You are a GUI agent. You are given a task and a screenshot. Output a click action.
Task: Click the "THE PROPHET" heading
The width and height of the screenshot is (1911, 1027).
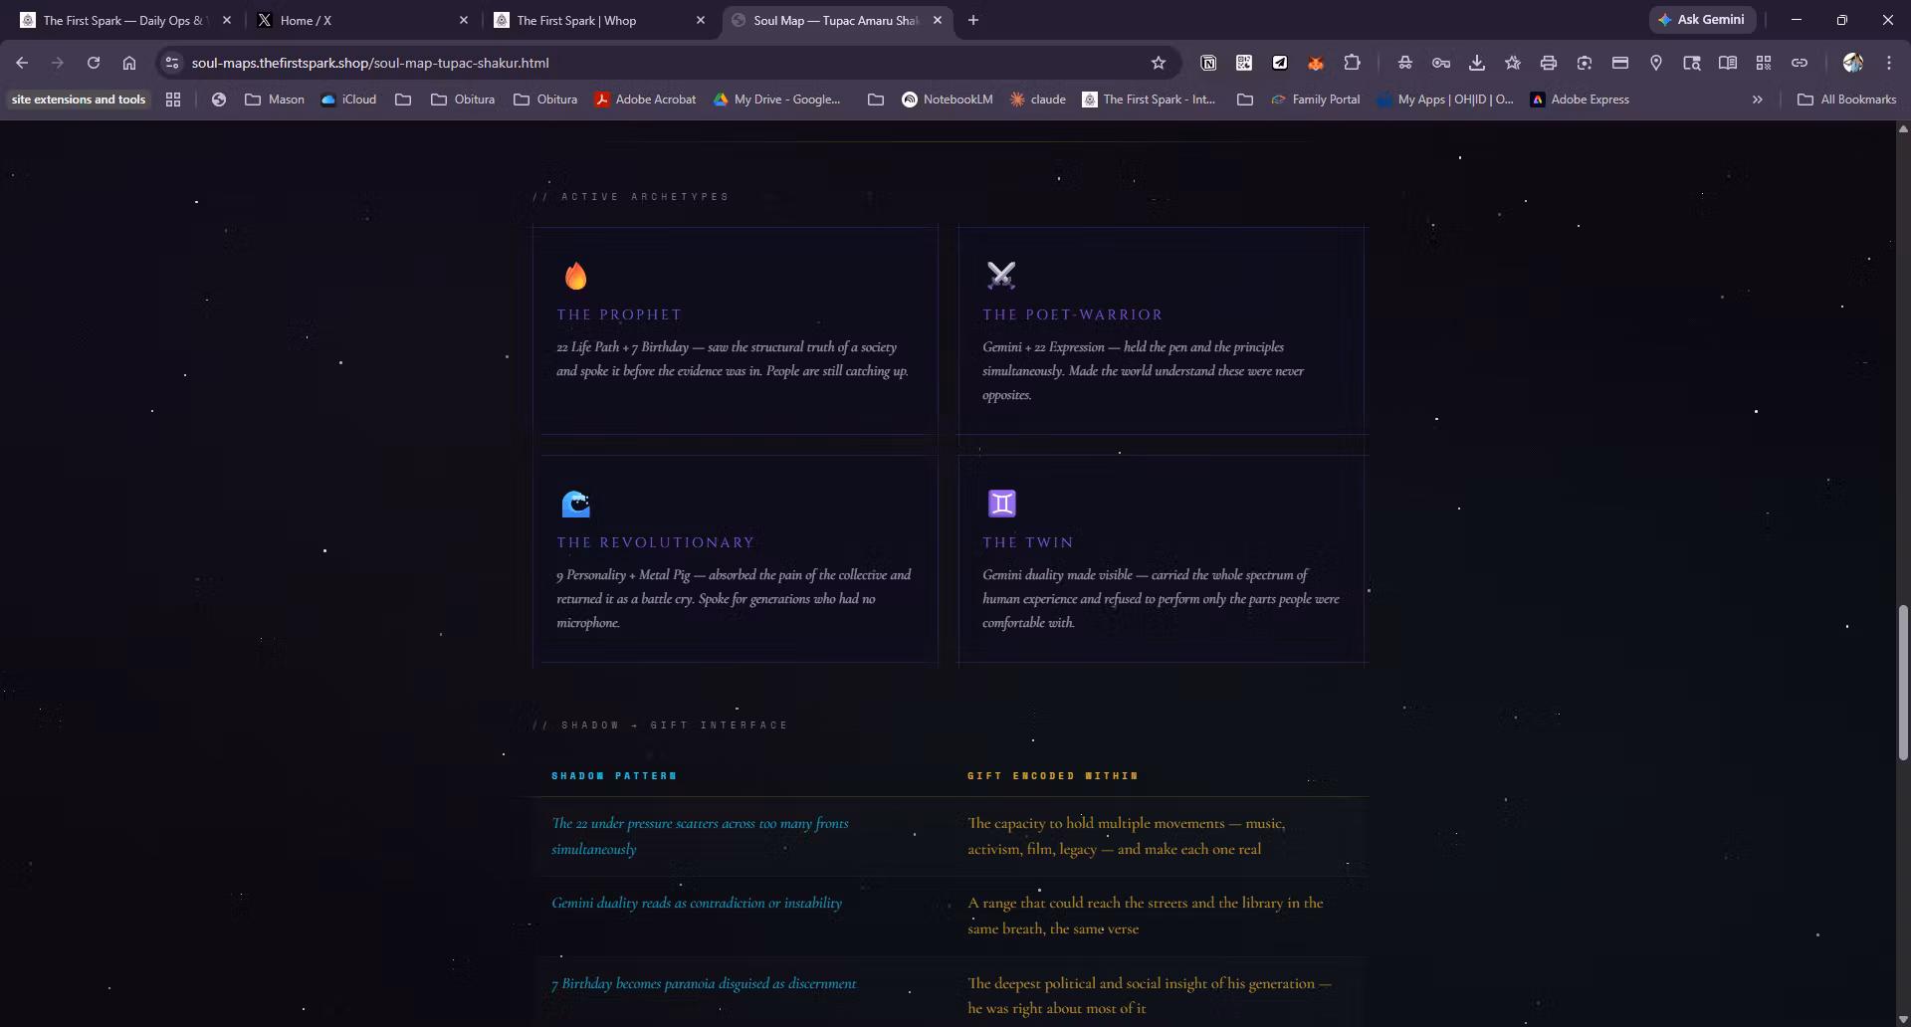[x=619, y=314]
